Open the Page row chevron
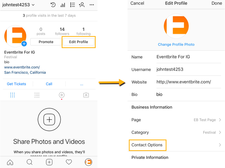The height and width of the screenshot is (168, 225). pos(220,120)
